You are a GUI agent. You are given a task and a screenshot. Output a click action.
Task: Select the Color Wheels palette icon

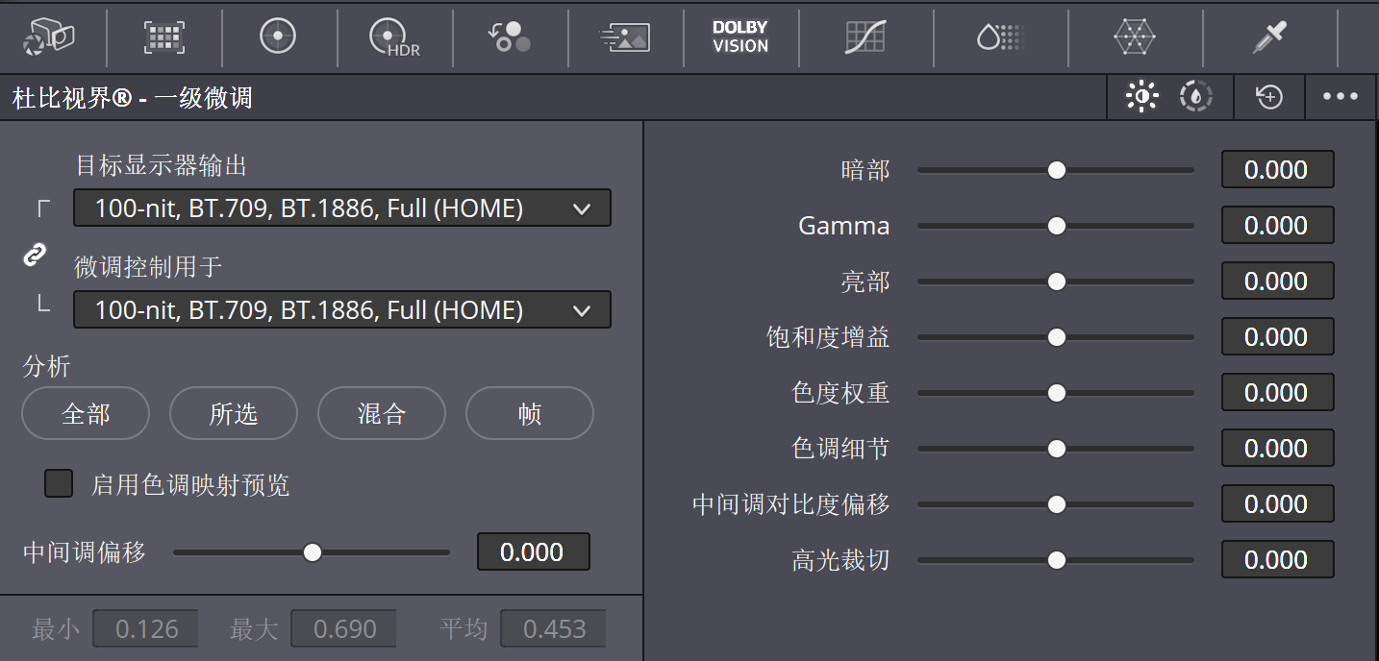278,37
